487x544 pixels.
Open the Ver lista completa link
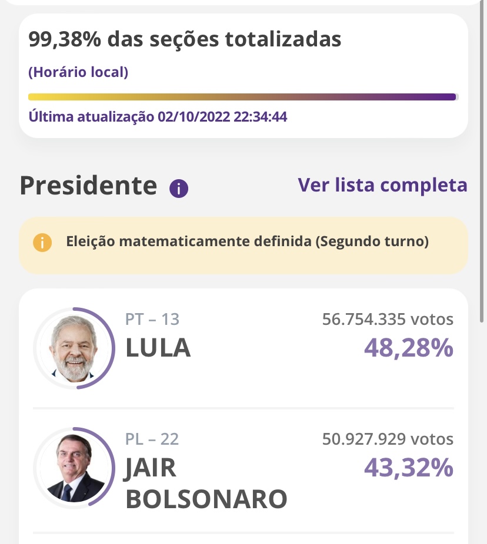[x=382, y=185]
